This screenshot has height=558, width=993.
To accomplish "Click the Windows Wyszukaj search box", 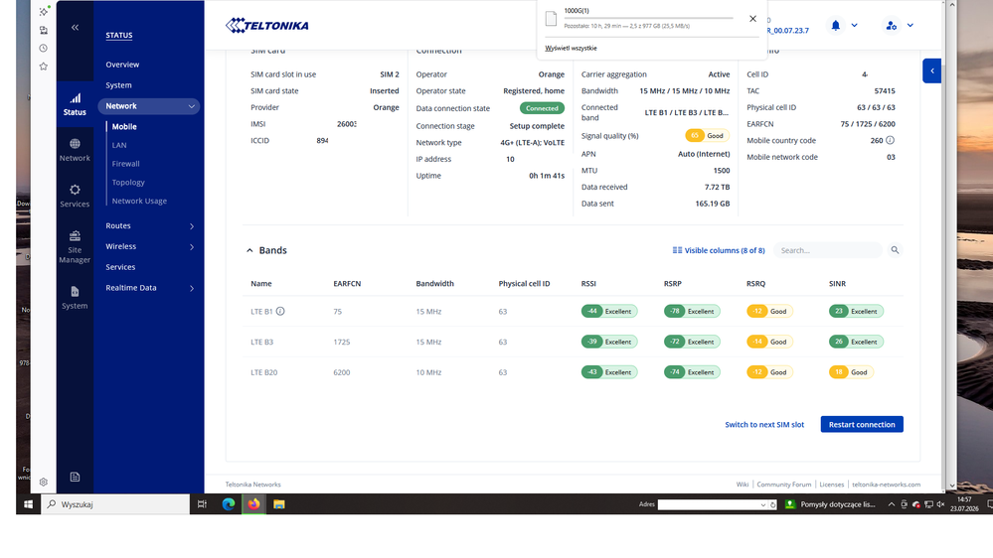I will pyautogui.click(x=115, y=504).
